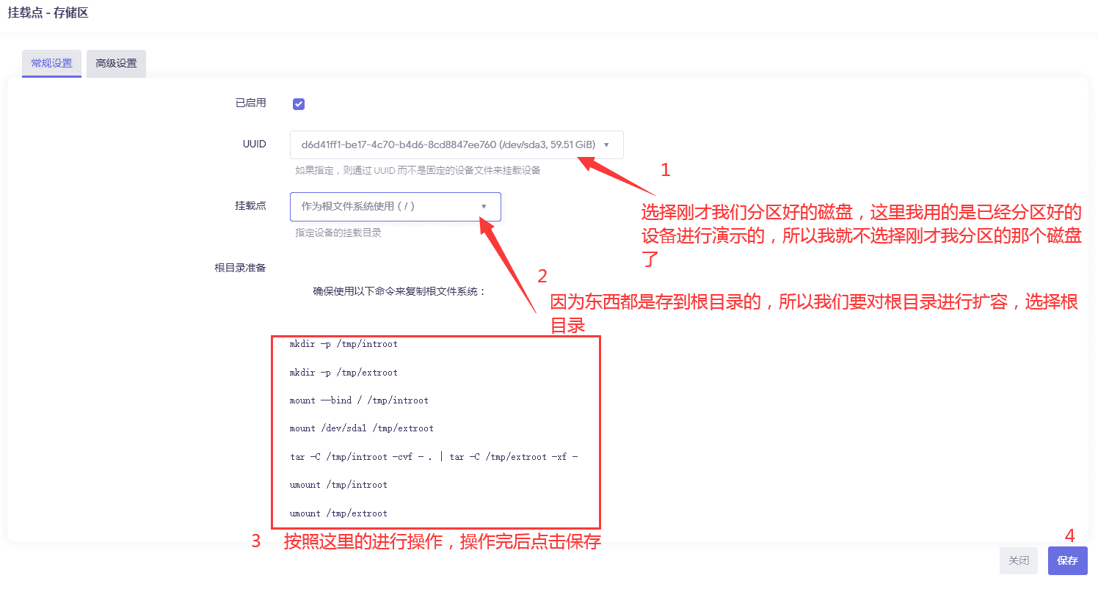This screenshot has height=589, width=1098.
Task: Click the 确保使用以下命令来复制根文件系统 text
Action: (x=399, y=291)
